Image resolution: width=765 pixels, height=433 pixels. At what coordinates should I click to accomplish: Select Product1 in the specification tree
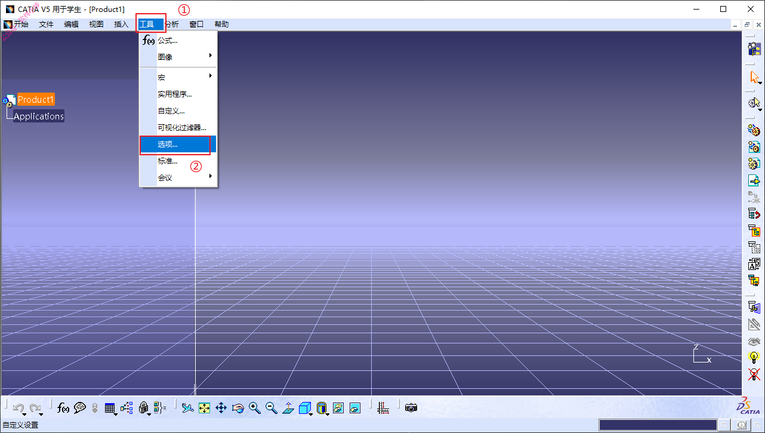coord(36,100)
